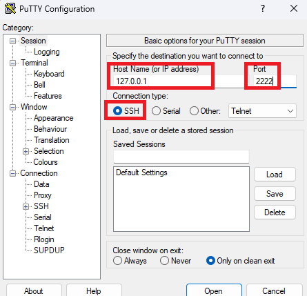307x296 pixels.
Task: Collapse the Terminal tree node
Action: click(12, 63)
